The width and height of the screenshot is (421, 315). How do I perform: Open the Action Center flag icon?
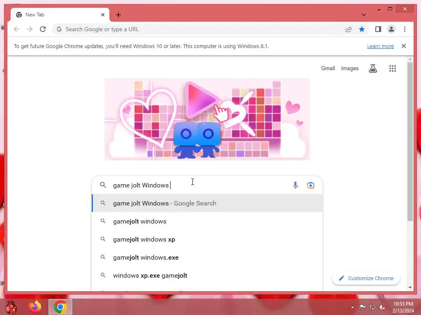[362, 307]
